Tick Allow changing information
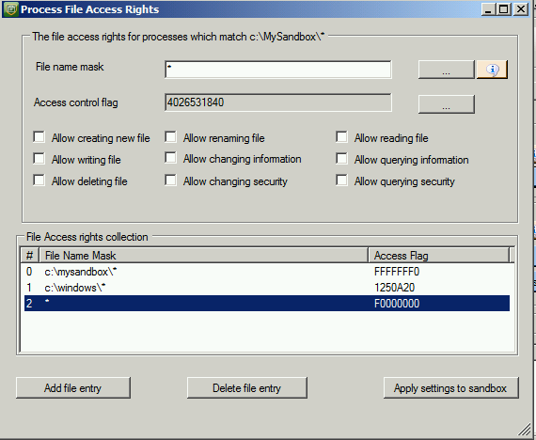Viewport: 536px width, 440px height. [170, 158]
